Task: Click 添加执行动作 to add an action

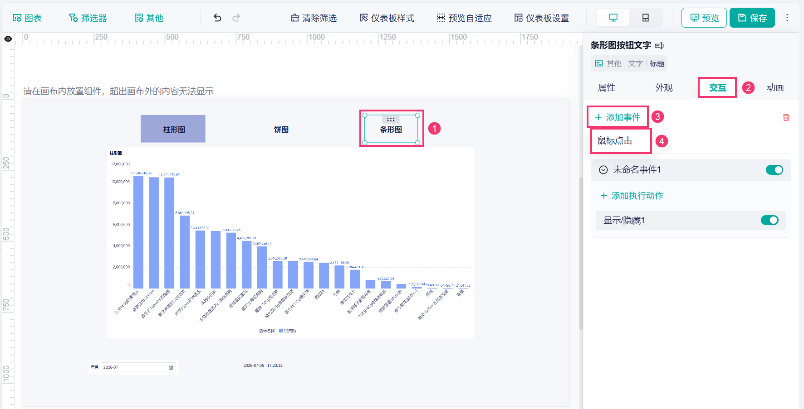Action: (x=632, y=196)
